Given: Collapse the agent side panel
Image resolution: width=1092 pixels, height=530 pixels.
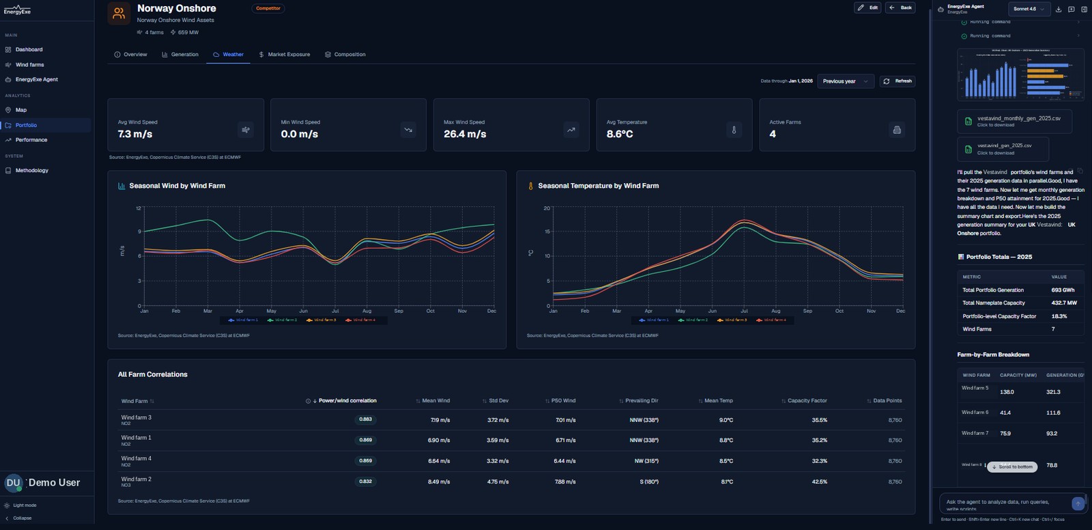Looking at the screenshot, I should pyautogui.click(x=1083, y=9).
